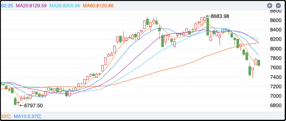
Task: Zoom out the chart with minus icon
Action: (x=278, y=6)
